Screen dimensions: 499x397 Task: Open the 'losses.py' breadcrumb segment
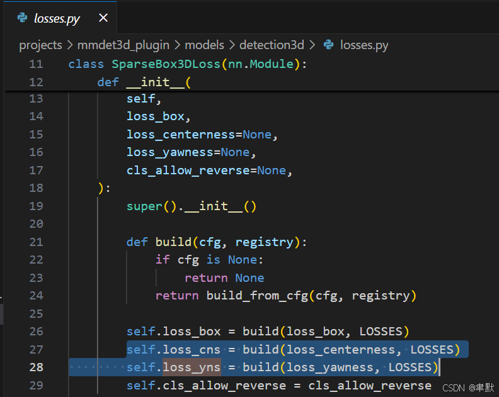point(364,45)
